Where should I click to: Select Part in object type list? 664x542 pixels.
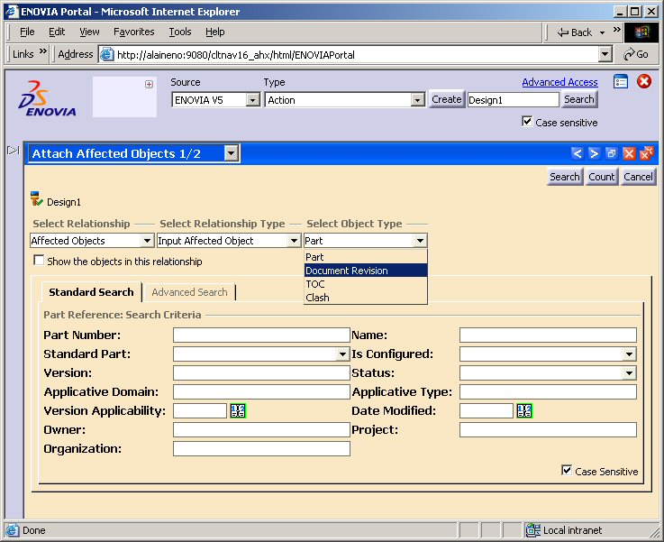click(366, 257)
